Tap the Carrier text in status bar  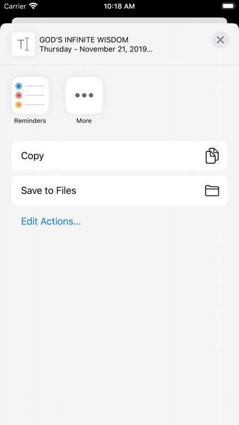pyautogui.click(x=15, y=6)
